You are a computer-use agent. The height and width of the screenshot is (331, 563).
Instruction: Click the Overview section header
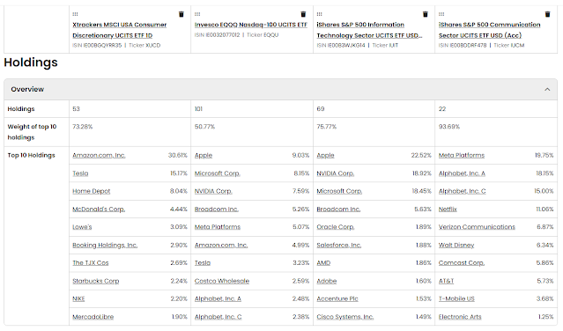[x=280, y=89]
